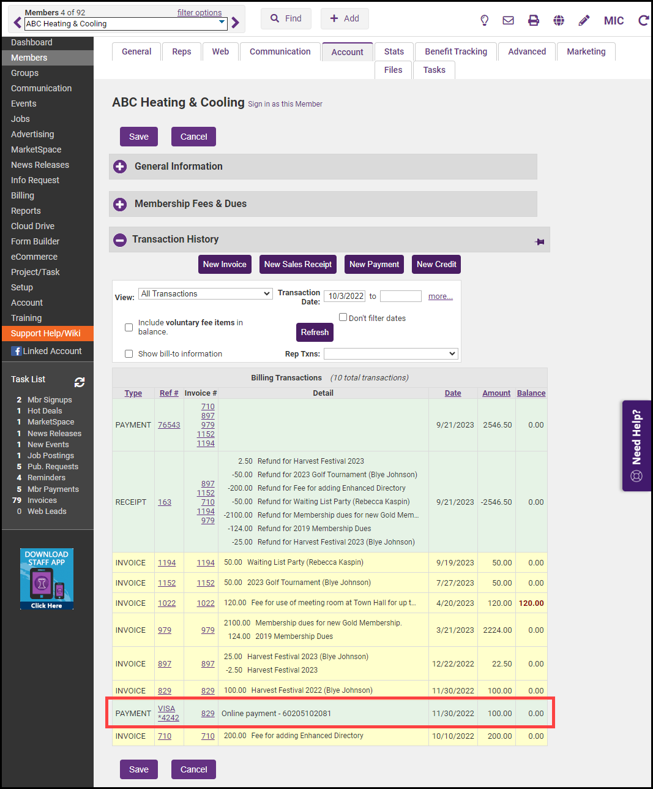This screenshot has width=653, height=789.
Task: Check the Don't filter dates box
Action: tap(343, 317)
